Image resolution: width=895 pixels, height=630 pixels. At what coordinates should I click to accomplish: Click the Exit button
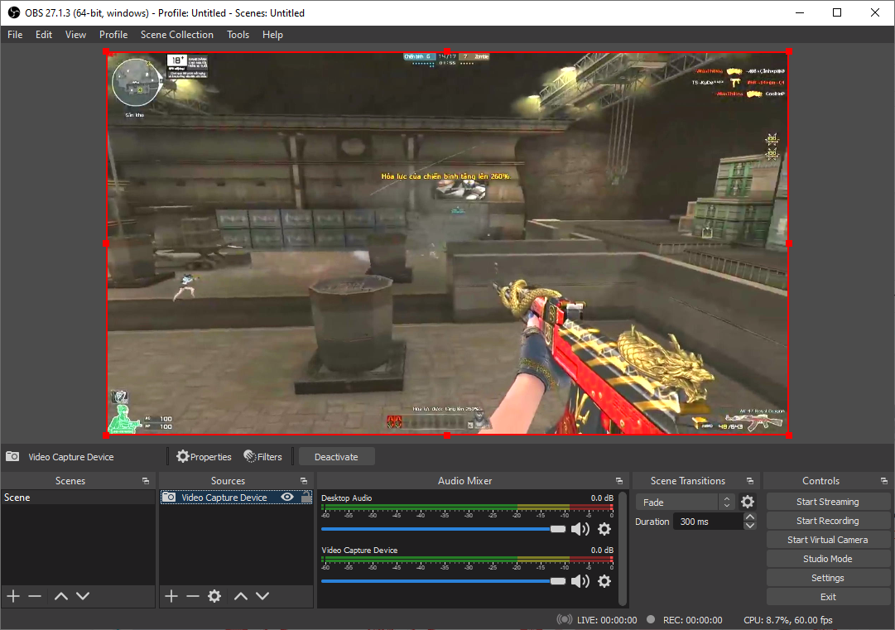828,597
